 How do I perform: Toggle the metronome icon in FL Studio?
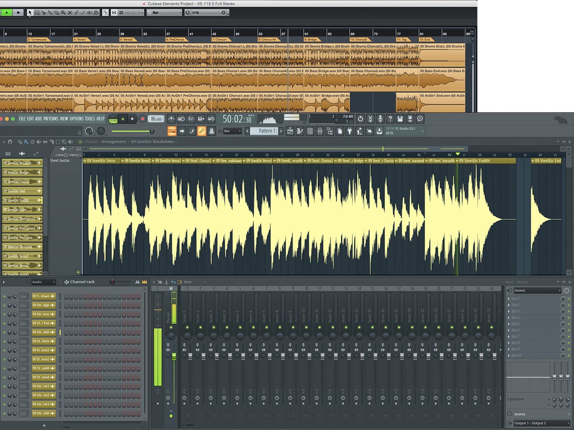tap(171, 119)
